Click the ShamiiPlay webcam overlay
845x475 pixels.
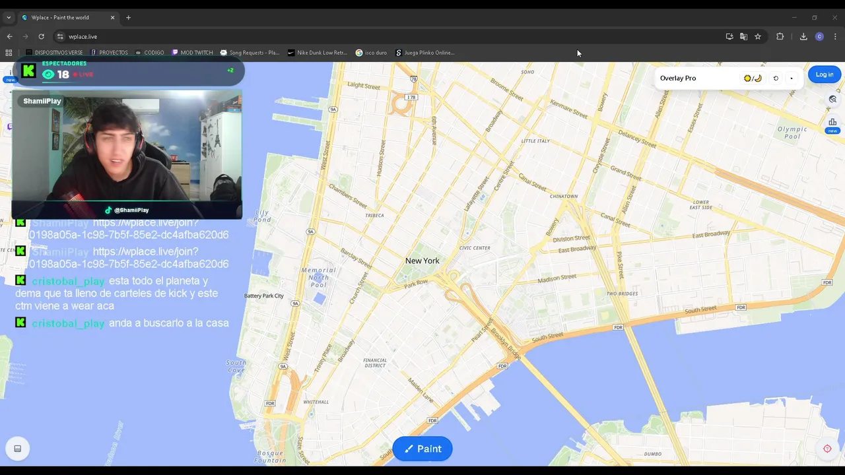[x=127, y=155]
